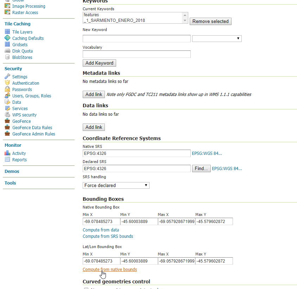Click the Tile Layers icon in sidebar
Screen dimensions: 297x289
coord(7,32)
